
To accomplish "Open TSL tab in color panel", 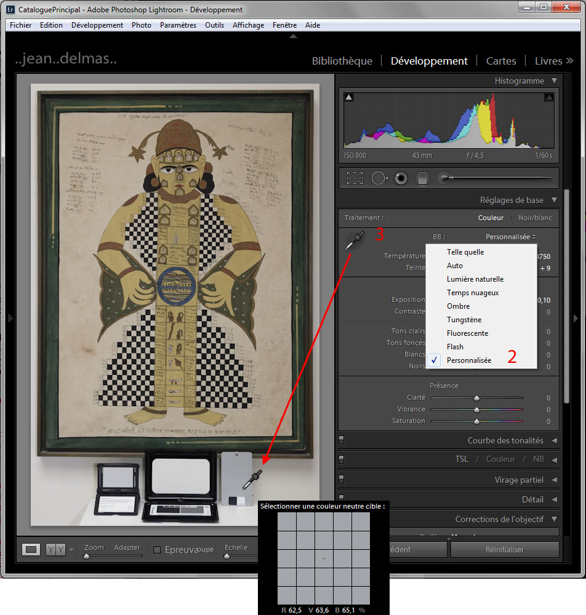I will (462, 459).
